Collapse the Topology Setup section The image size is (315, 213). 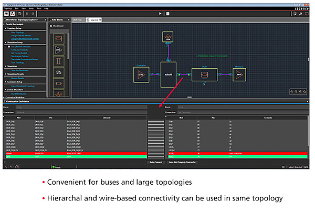(3, 28)
